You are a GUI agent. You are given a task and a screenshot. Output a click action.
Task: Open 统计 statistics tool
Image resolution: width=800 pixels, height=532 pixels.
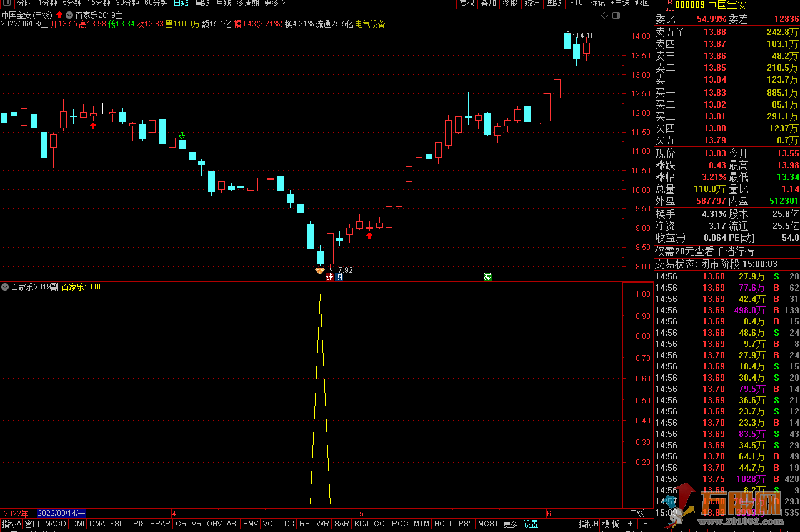tap(532, 3)
